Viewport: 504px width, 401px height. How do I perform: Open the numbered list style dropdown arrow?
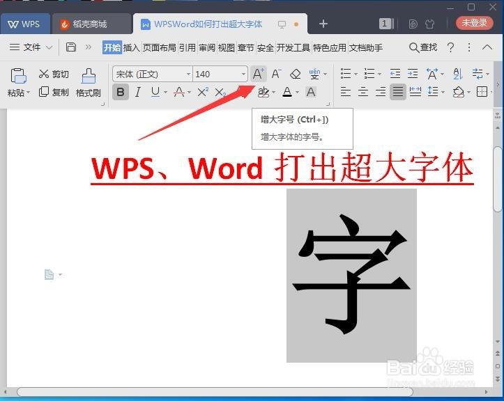pos(380,74)
